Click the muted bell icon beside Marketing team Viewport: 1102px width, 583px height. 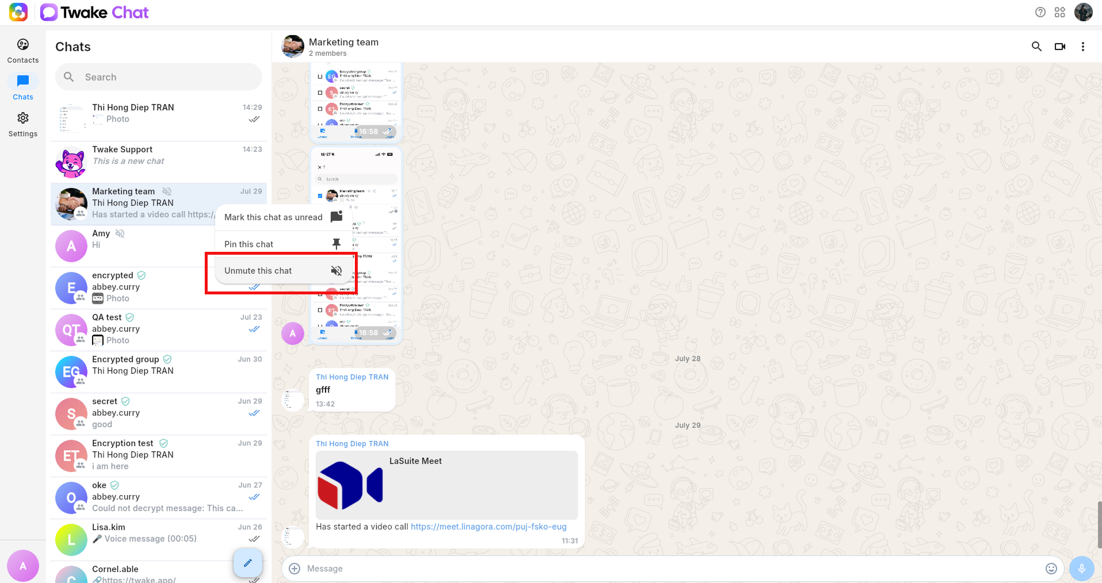(x=167, y=191)
